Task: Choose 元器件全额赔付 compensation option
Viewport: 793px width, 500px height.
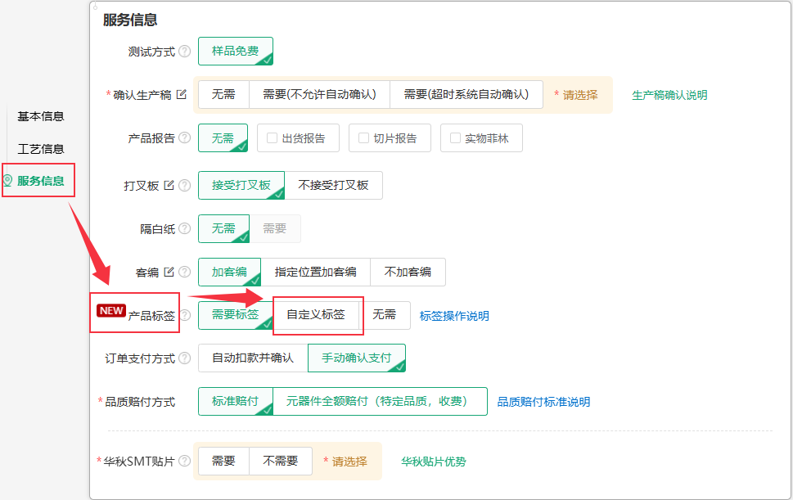Action: [381, 402]
